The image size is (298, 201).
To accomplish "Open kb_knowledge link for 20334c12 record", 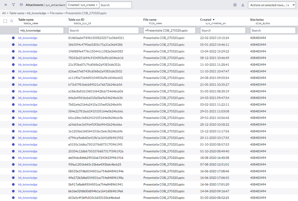I will coord(28,151).
